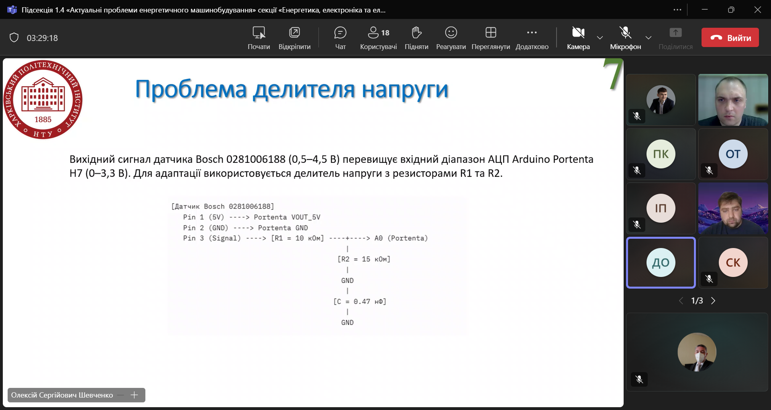Open the Переглянути view options
771x410 pixels.
[491, 38]
